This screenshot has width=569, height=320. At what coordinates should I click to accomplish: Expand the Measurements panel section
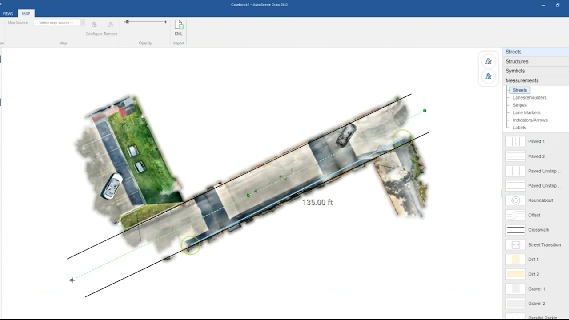536,80
